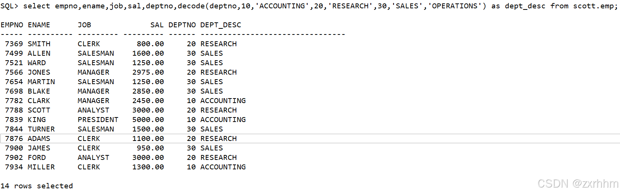
Task: Click RESEARCH in SMITH's row
Action: pyautogui.click(x=219, y=44)
